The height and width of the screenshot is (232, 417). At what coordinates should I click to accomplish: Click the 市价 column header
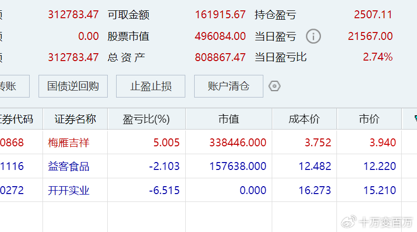coord(369,119)
